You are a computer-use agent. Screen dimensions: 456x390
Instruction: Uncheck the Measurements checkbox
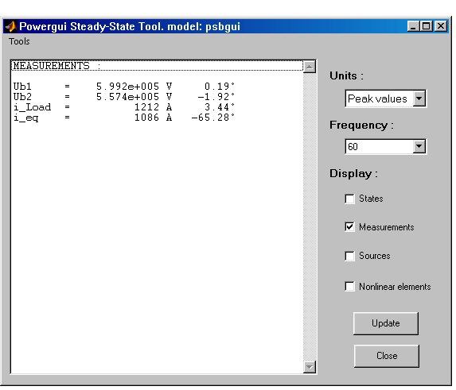coord(349,227)
